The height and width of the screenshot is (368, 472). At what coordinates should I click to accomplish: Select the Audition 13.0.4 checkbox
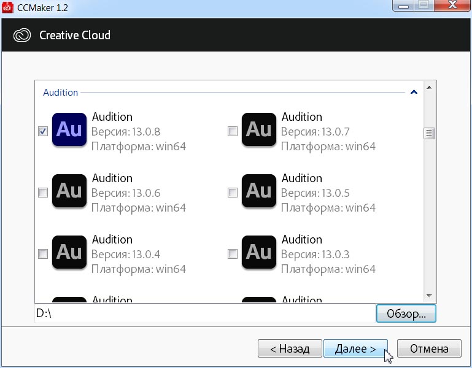[43, 254]
